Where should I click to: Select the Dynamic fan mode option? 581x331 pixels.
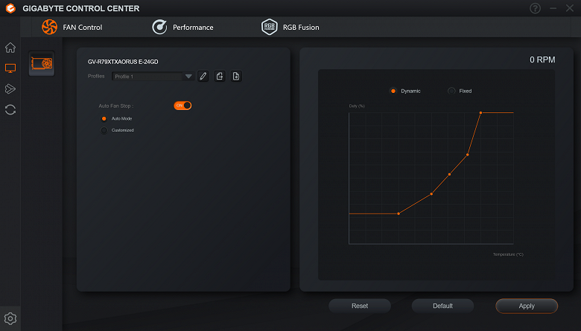393,91
